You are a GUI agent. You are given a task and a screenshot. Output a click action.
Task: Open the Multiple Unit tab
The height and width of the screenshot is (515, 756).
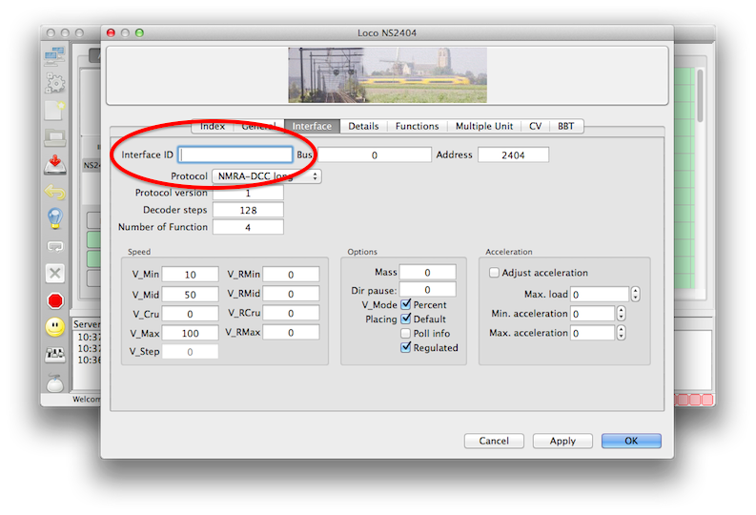483,126
